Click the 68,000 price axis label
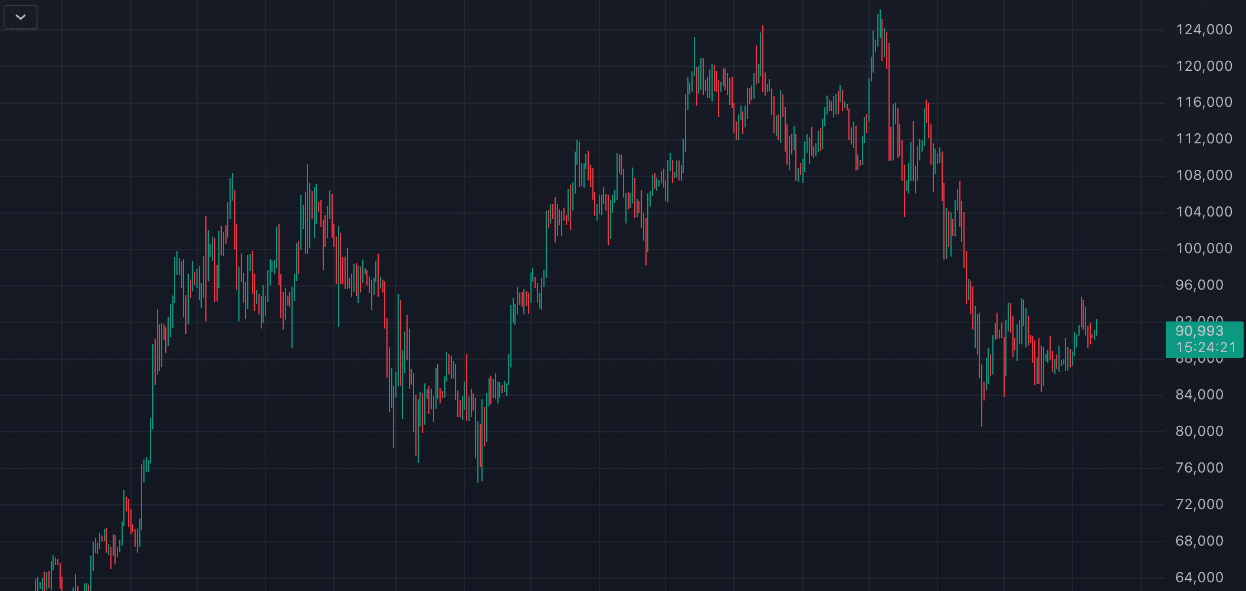Viewport: 1246px width, 591px height. pos(1199,541)
